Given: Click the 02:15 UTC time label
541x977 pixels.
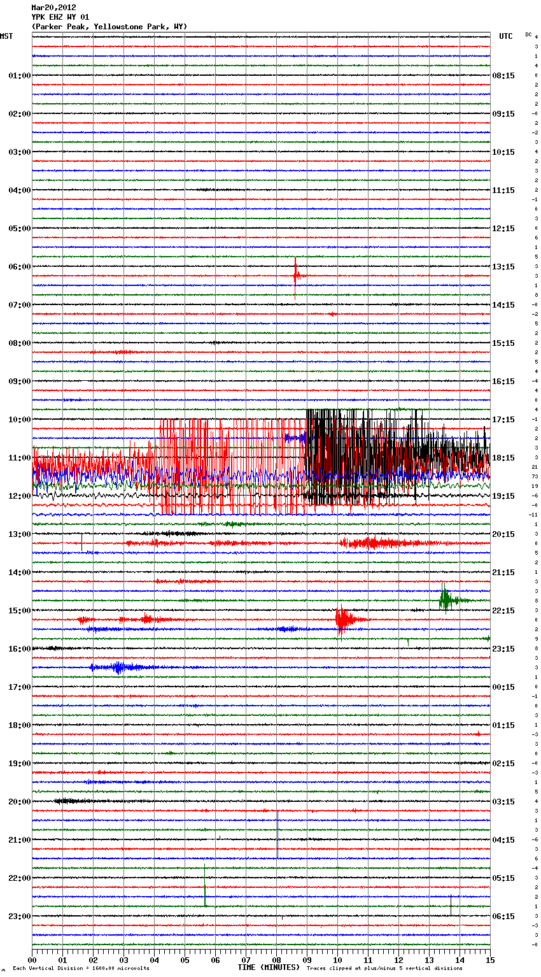Looking at the screenshot, I should tap(503, 764).
